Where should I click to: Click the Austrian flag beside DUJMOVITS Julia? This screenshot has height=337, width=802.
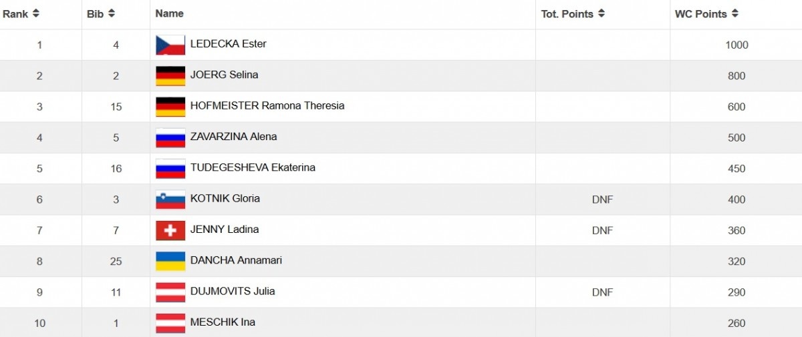coord(170,292)
